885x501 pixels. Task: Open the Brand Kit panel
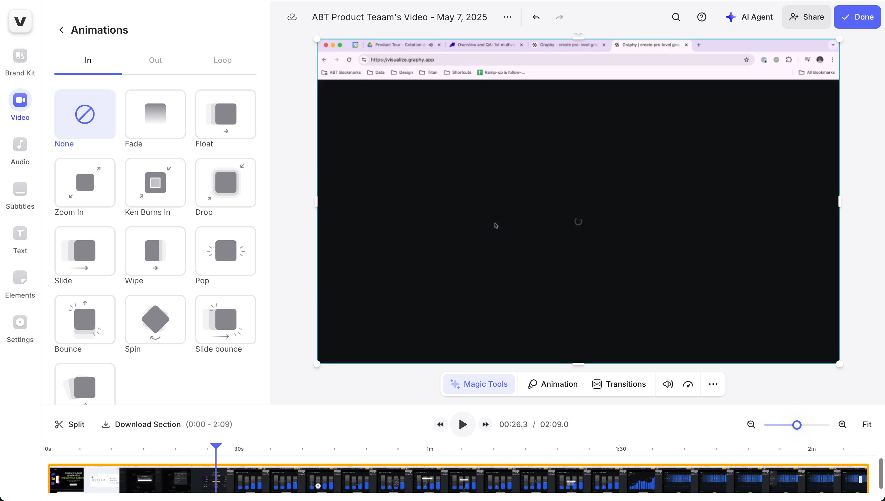coord(20,62)
